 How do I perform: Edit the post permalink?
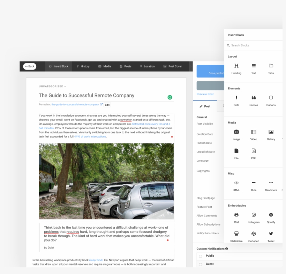coord(107,104)
